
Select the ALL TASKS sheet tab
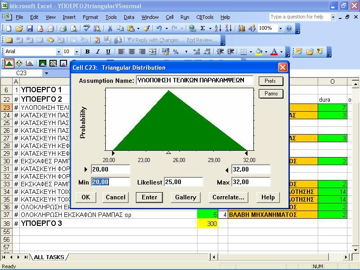click(x=49, y=257)
